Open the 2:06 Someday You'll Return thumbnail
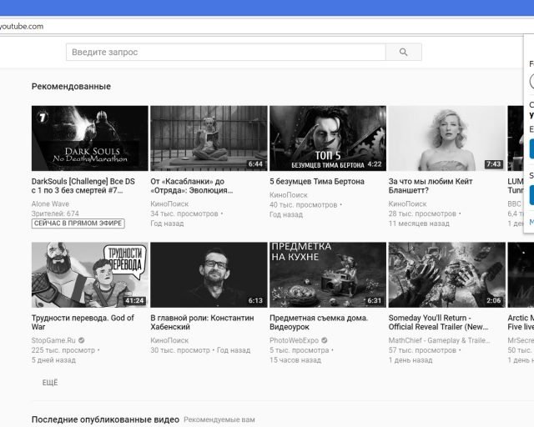Viewport: 534px width, 427px height. point(447,274)
